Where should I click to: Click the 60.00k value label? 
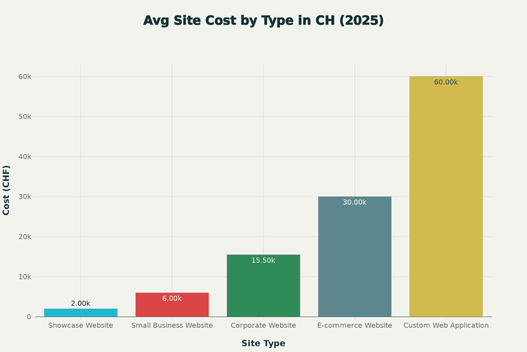(446, 82)
